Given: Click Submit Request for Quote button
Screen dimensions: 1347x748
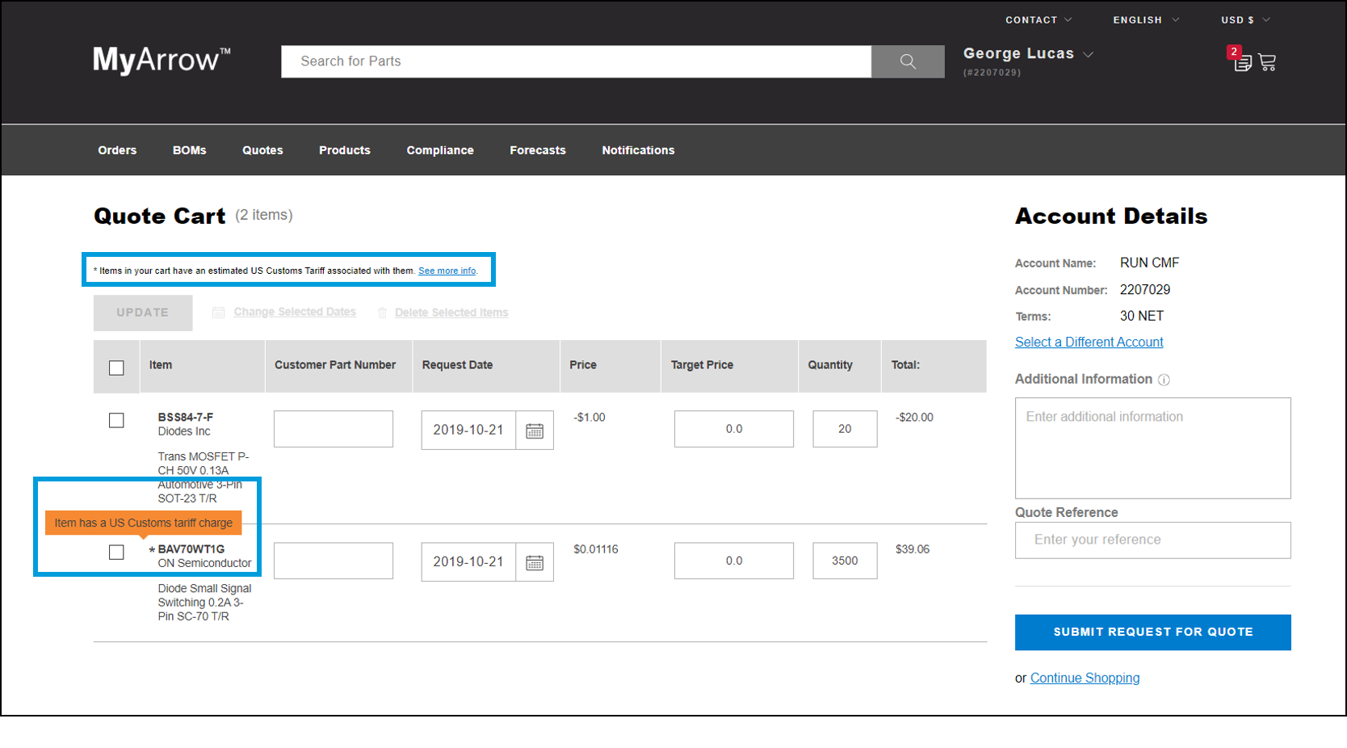Looking at the screenshot, I should [x=1152, y=632].
